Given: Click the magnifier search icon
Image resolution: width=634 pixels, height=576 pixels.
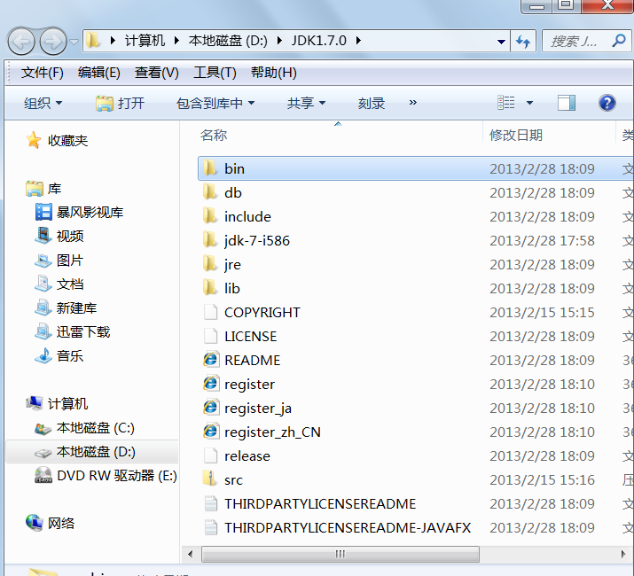Looking at the screenshot, I should coord(619,41).
